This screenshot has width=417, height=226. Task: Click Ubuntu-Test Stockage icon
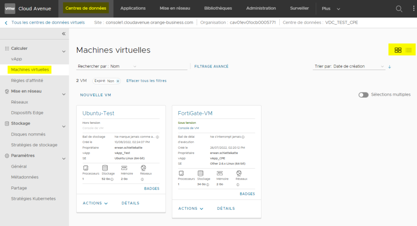pyautogui.click(x=105, y=168)
